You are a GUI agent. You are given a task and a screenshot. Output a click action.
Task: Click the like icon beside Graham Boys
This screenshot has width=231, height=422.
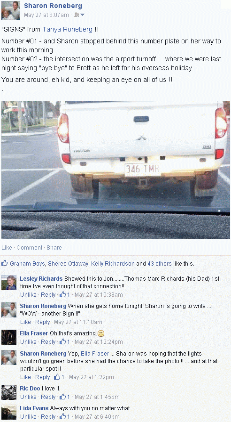4,263
